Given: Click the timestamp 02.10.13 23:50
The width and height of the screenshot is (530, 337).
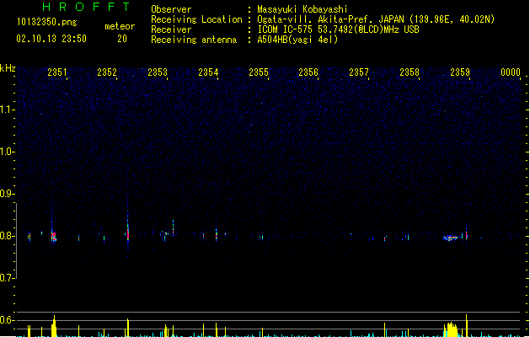Looking at the screenshot, I should pos(51,39).
